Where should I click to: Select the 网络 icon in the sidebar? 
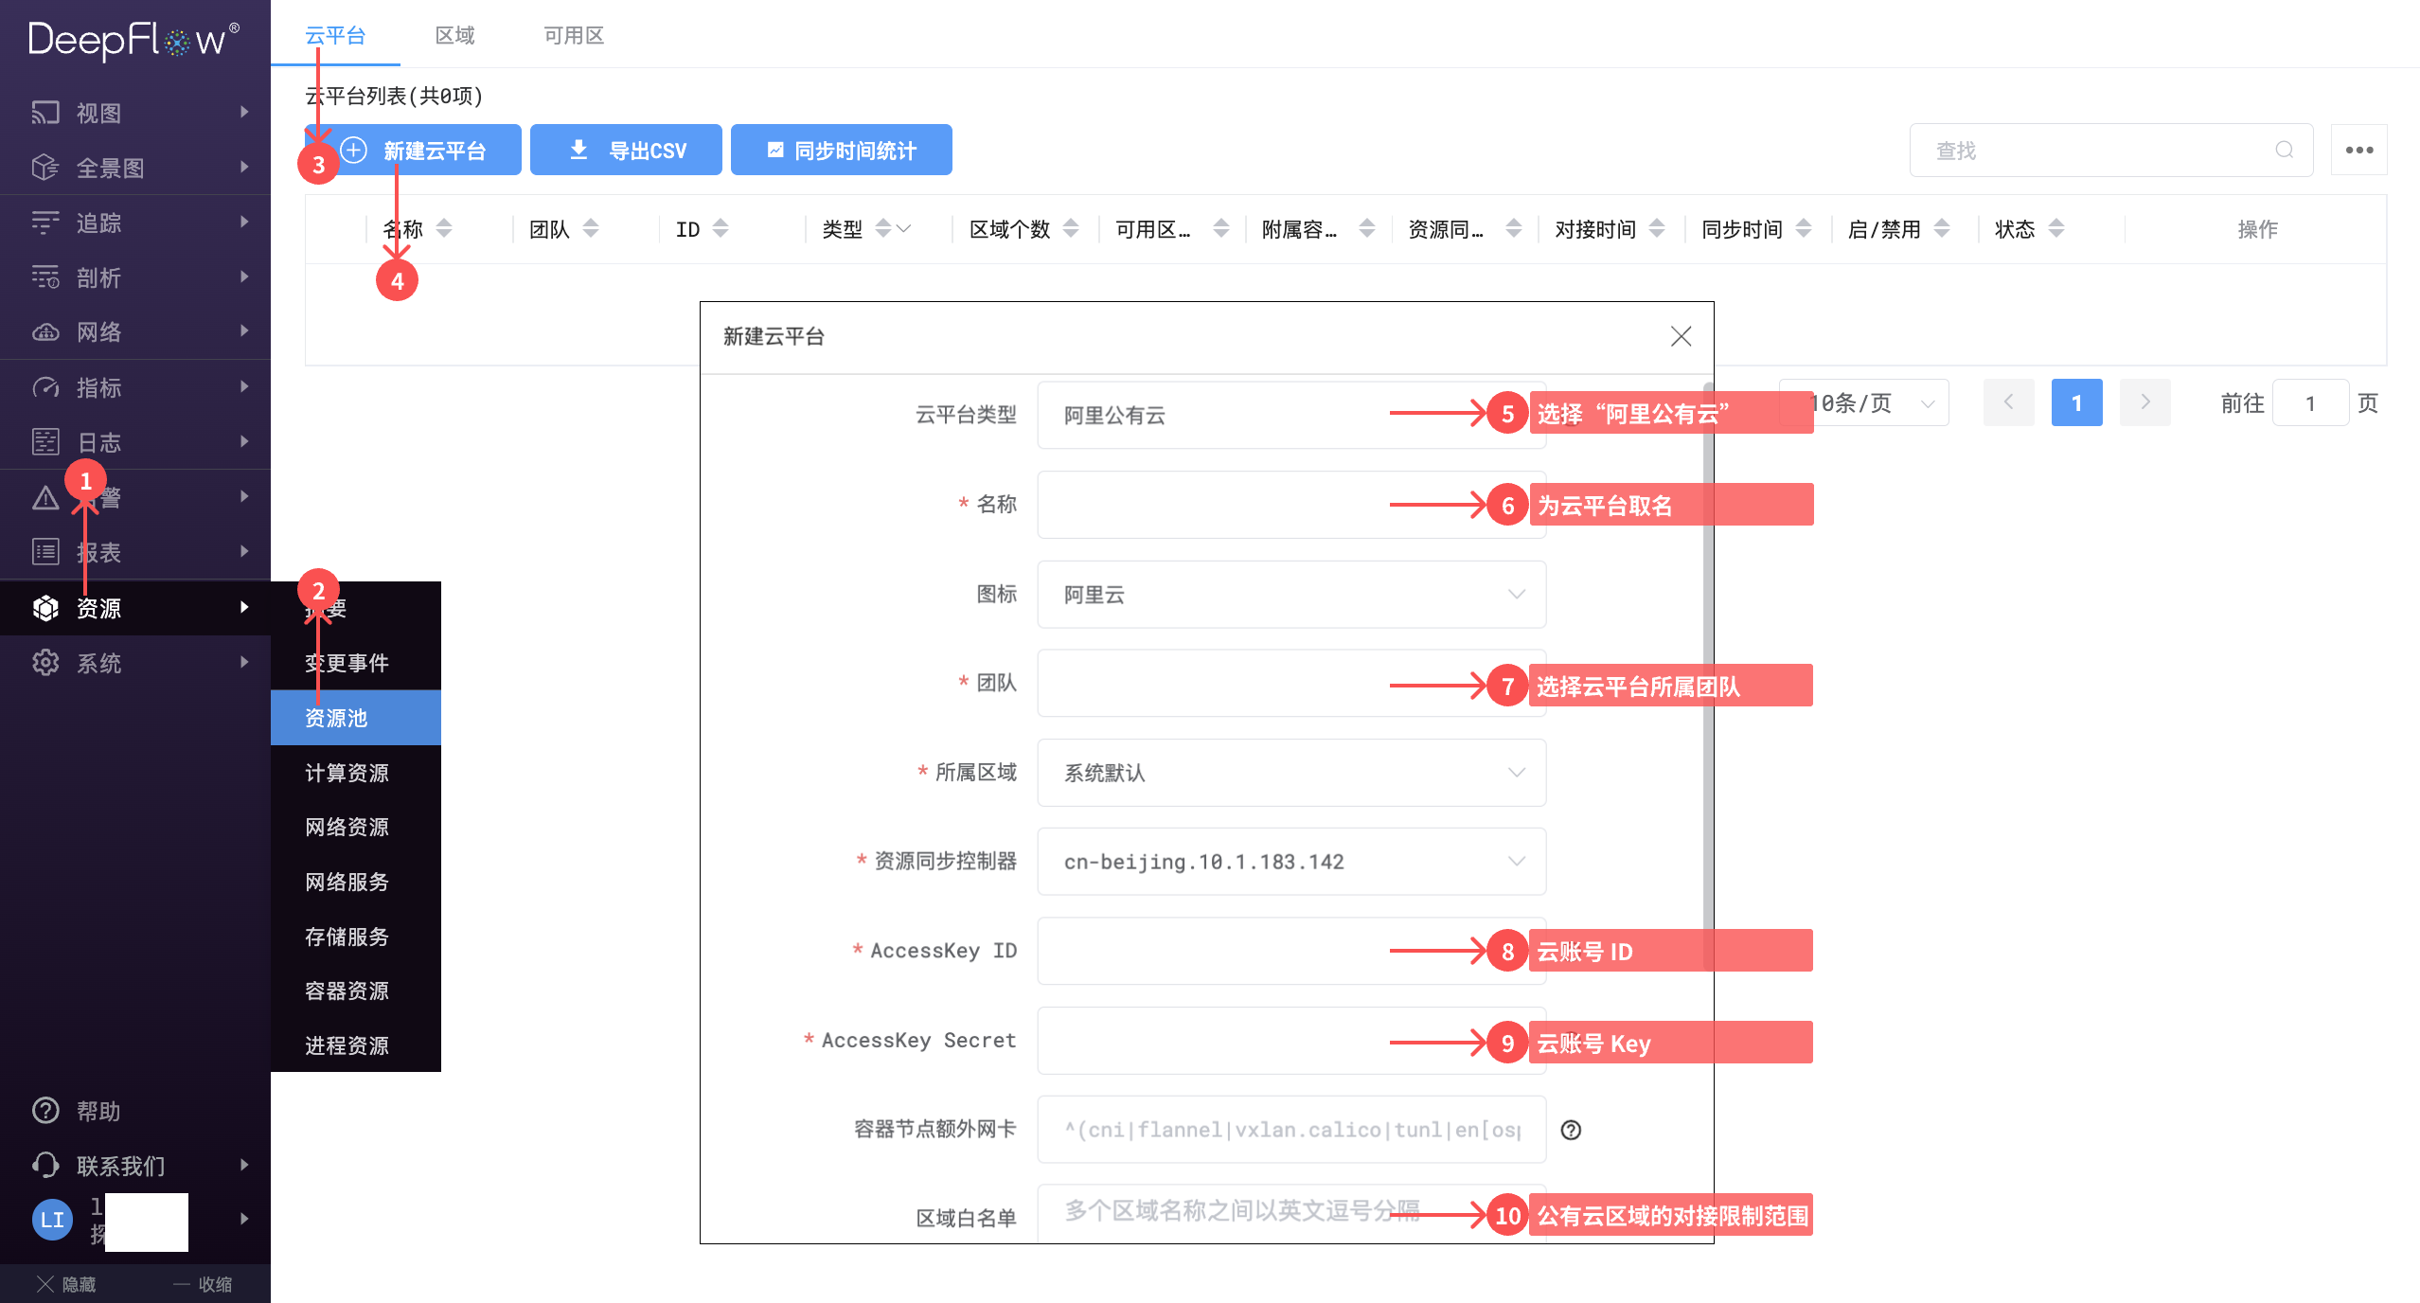45,331
